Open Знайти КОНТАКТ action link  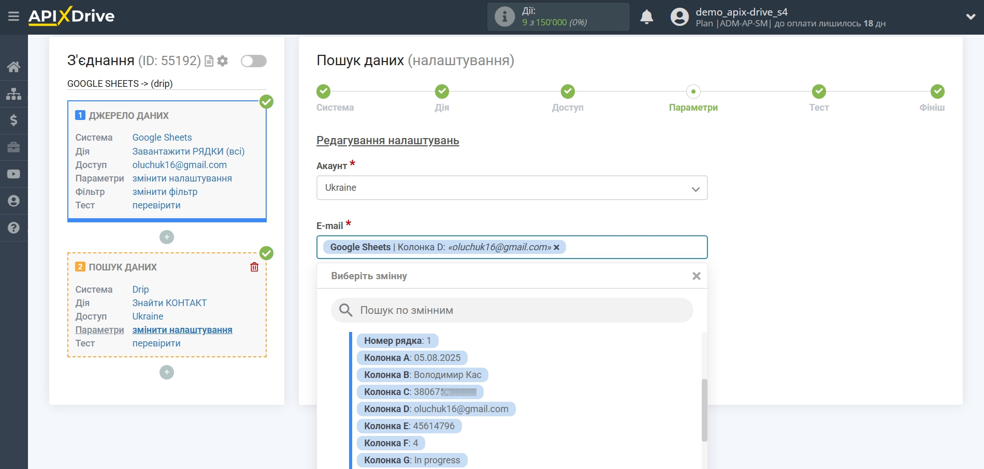(169, 303)
